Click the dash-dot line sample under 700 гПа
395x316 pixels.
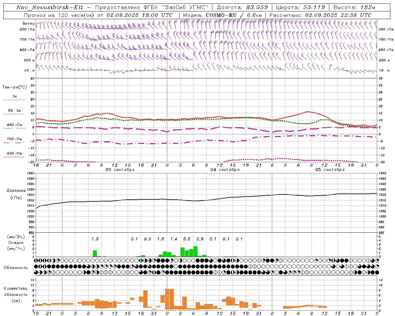tap(14, 143)
